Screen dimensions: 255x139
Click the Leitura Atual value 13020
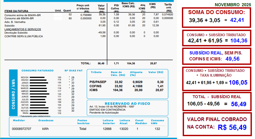click(x=124, y=129)
